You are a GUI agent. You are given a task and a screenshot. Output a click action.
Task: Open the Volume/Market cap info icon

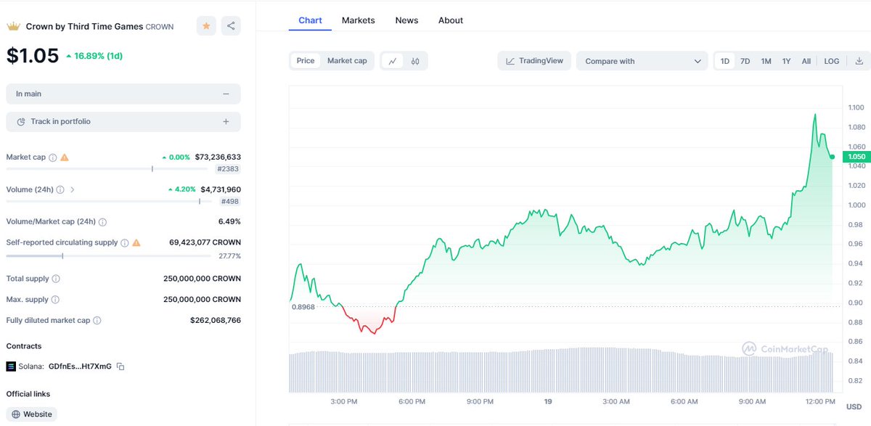click(x=102, y=222)
